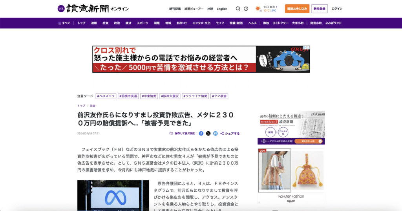This screenshot has height=211, width=402.
Task: Select 国際 nav item
Action: [x=157, y=23]
